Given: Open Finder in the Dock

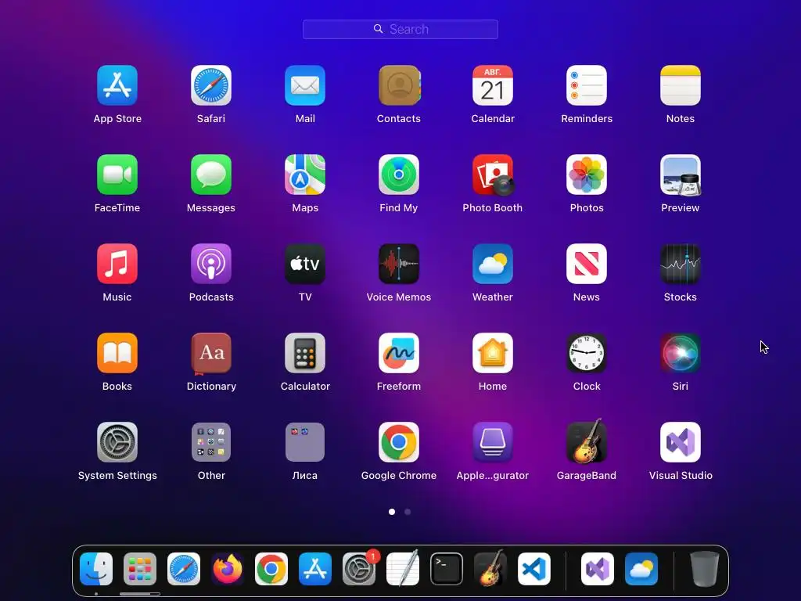Looking at the screenshot, I should click(x=96, y=569).
